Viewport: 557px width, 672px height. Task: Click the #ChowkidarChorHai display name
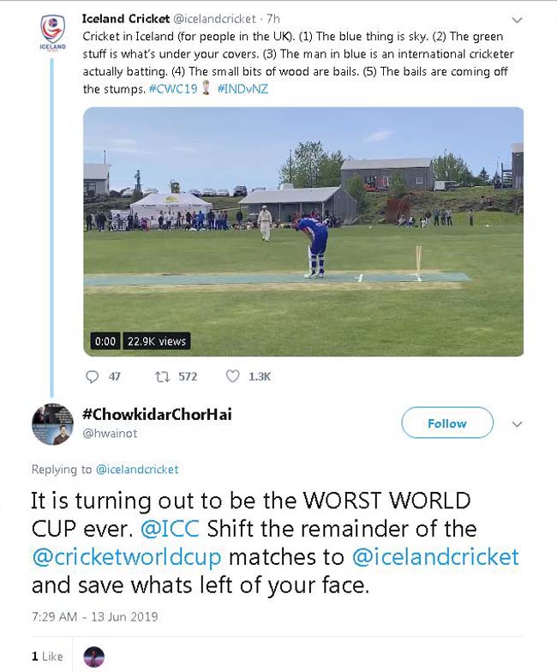[x=157, y=415]
